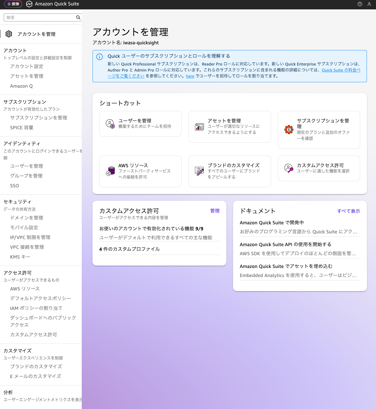Viewport: 376px width, 409px height.
Task: Click the ブランドのカスタマイズ shortcut icon
Action: 199,171
